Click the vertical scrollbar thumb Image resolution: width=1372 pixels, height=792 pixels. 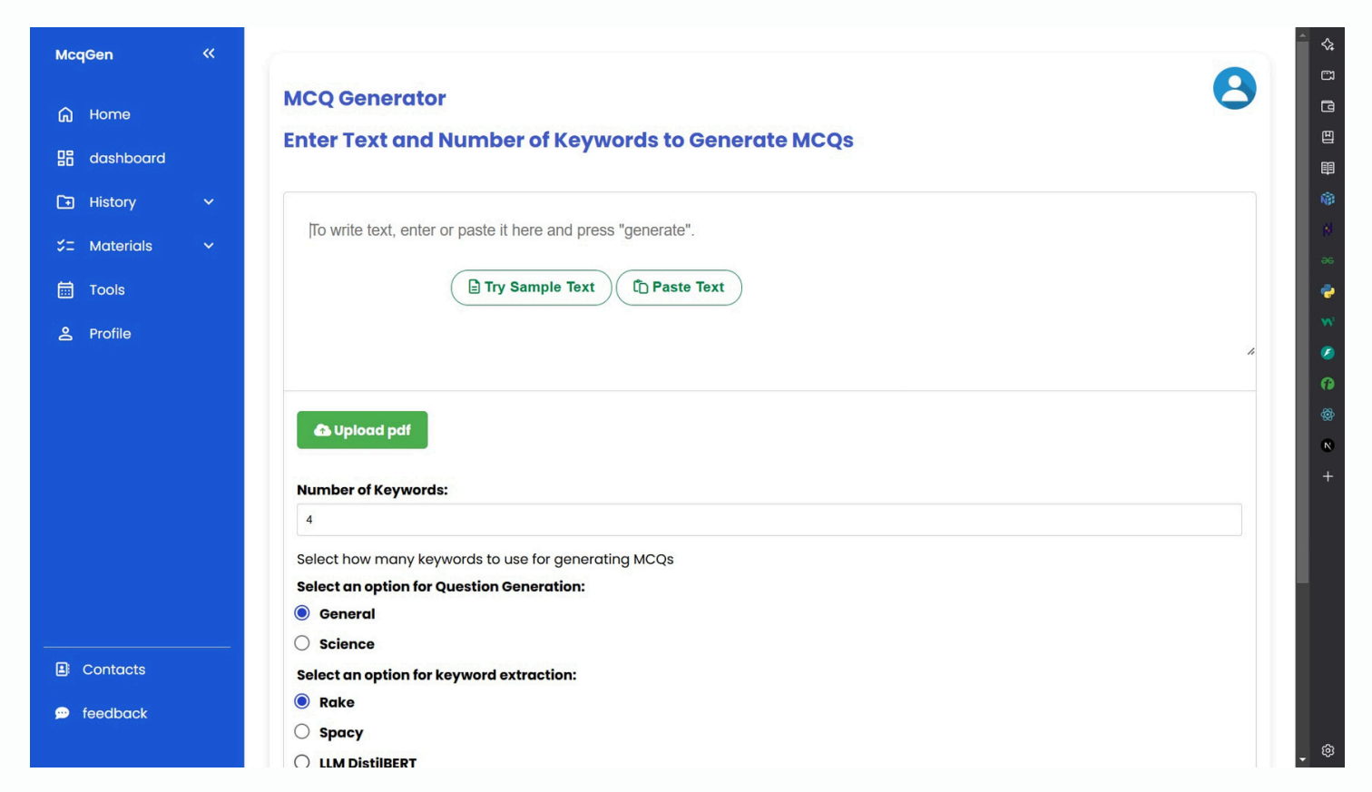[1302, 313]
